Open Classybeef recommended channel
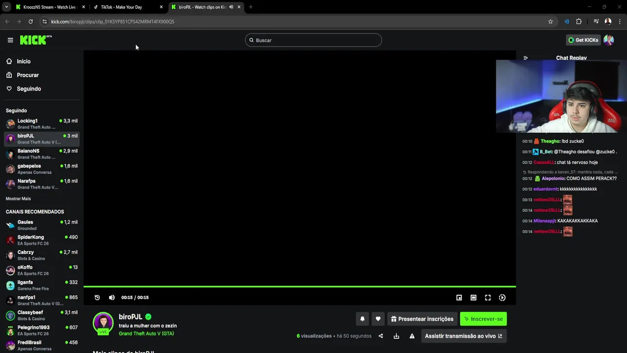Screen dimensions: 627x353 (42, 315)
